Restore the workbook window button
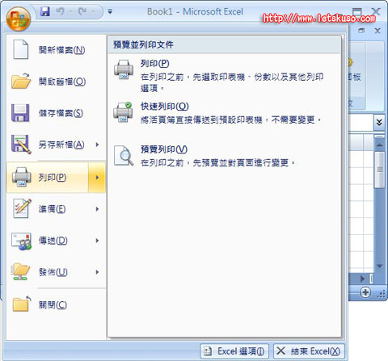Screen dimensions: 388x361 click(x=361, y=31)
